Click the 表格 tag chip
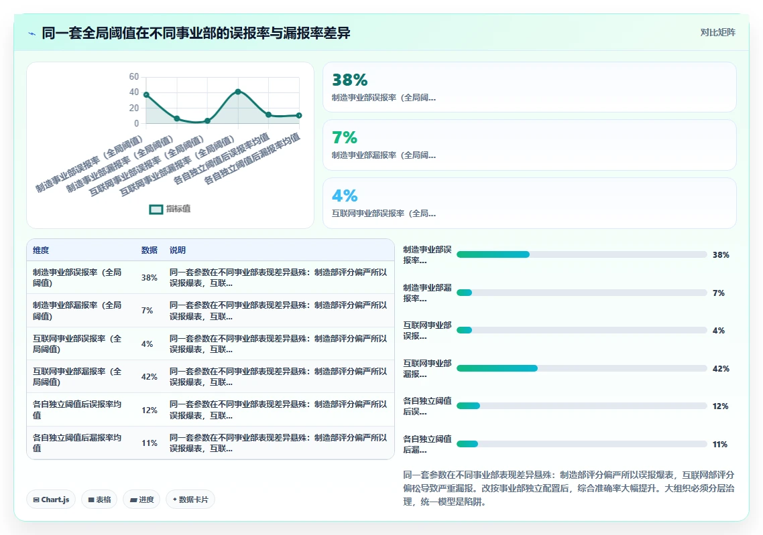 [99, 500]
